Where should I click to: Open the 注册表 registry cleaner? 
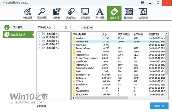click(56, 13)
